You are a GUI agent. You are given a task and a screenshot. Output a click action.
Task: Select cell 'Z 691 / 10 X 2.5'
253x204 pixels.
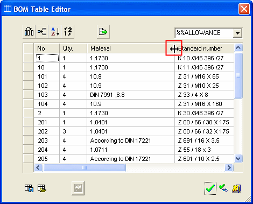[x=204, y=159]
